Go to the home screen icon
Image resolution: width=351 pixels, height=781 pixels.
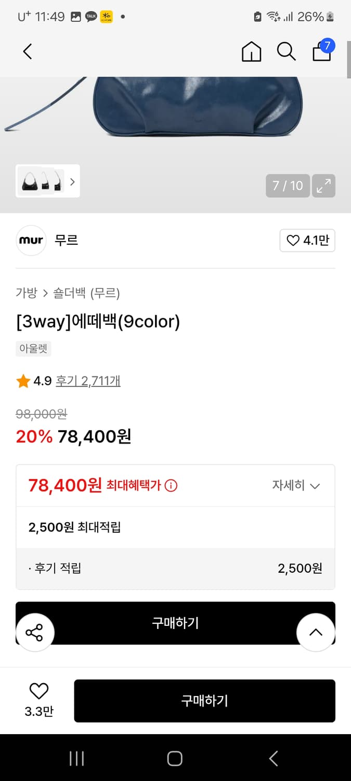pyautogui.click(x=251, y=52)
